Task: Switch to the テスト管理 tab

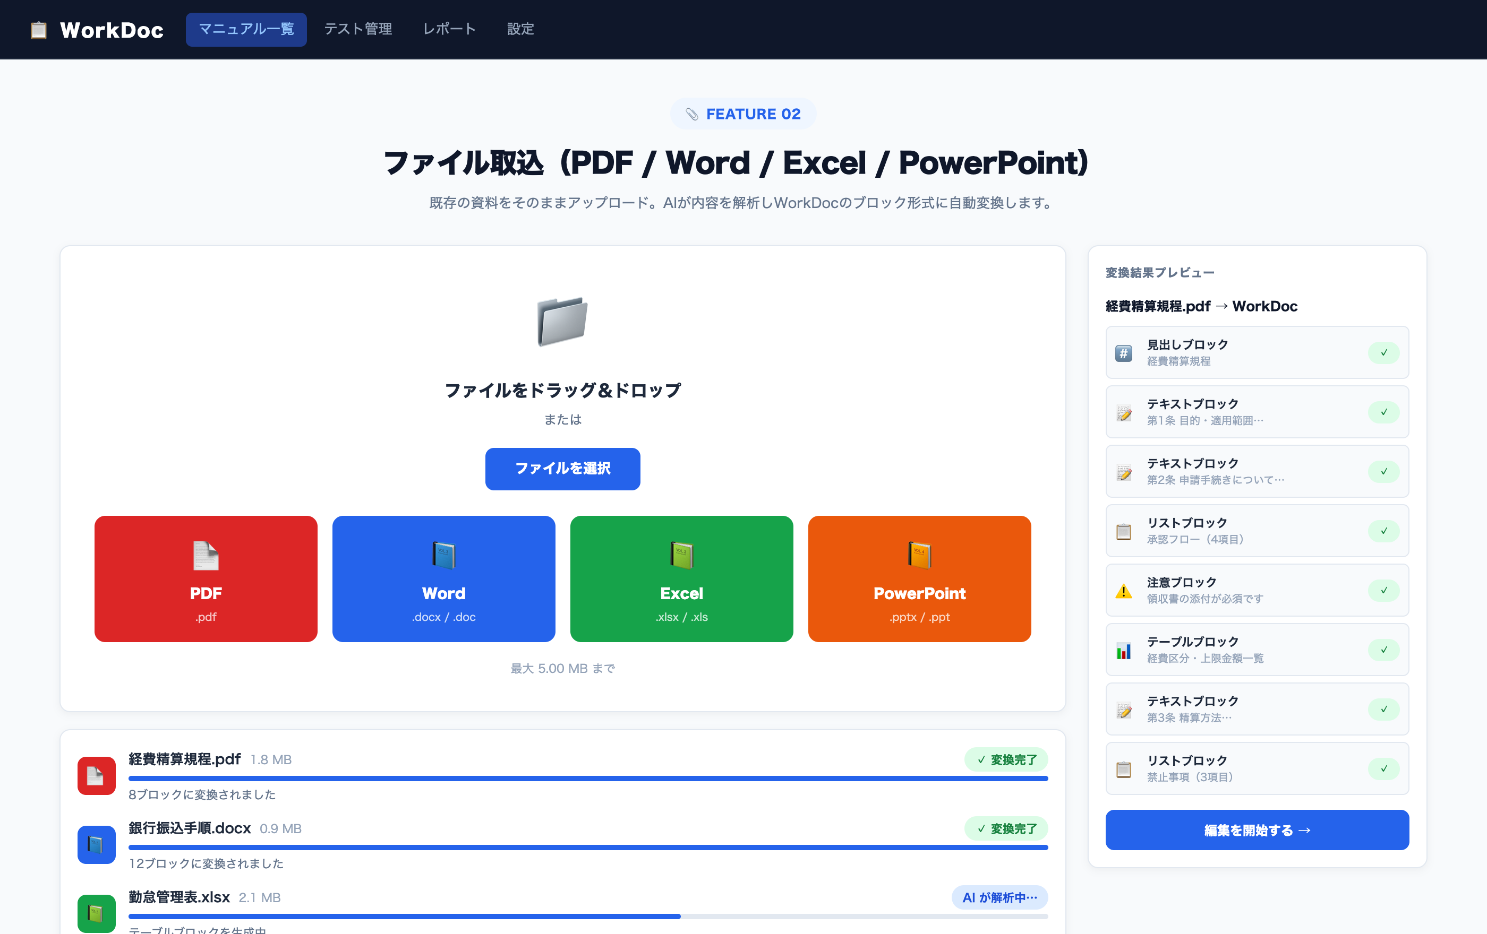Action: coord(358,29)
